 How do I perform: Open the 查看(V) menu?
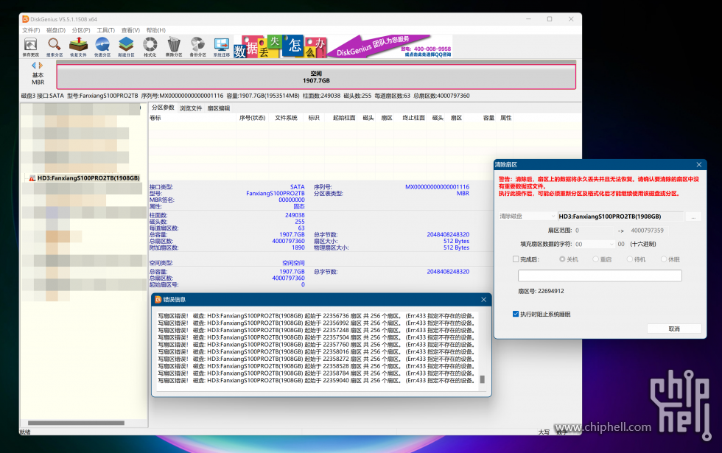[x=131, y=30]
